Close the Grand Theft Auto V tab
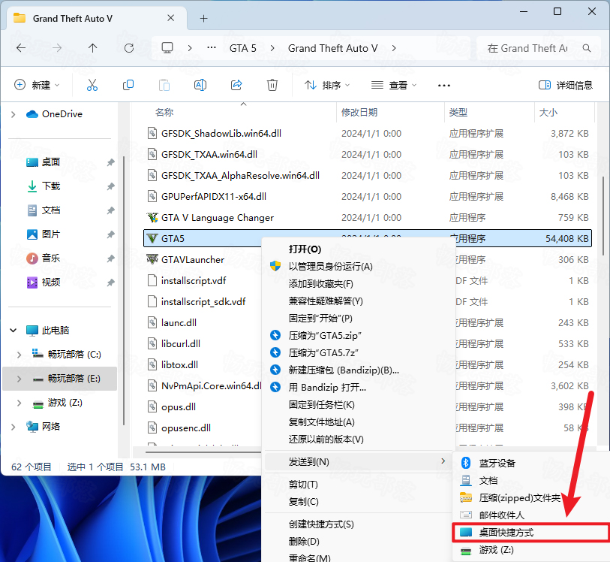610x562 pixels. click(x=170, y=18)
